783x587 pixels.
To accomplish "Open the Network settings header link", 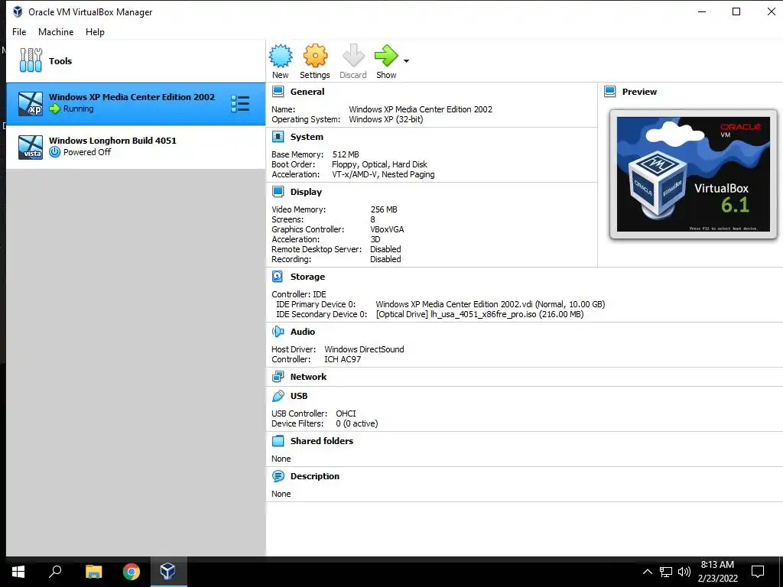I will [x=308, y=377].
